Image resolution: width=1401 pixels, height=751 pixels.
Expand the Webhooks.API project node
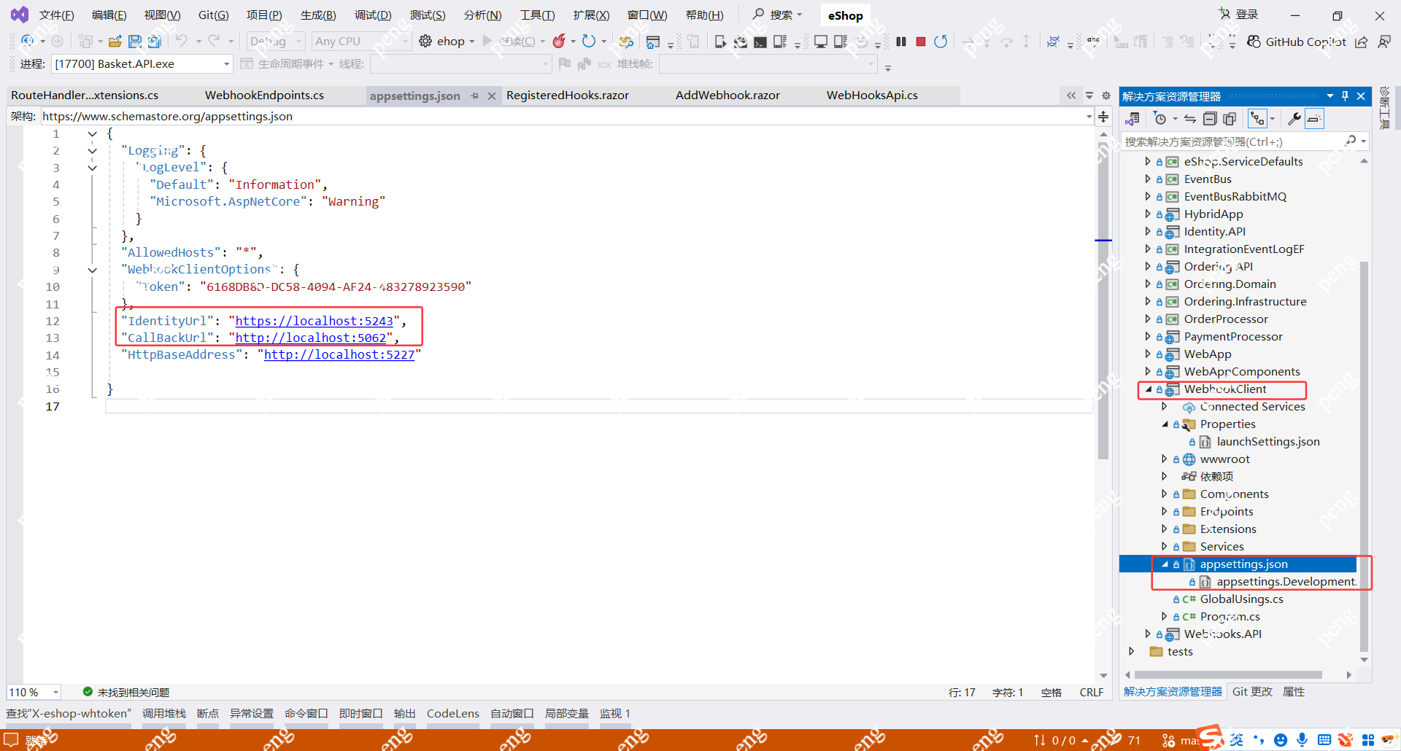pyautogui.click(x=1148, y=634)
